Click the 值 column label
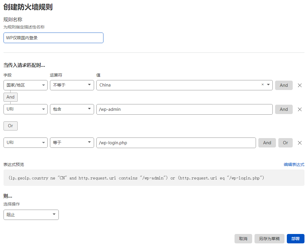The height and width of the screenshot is (246, 308). pos(98,75)
